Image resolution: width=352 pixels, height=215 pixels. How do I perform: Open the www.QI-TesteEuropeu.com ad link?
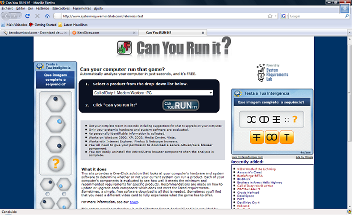tap(247, 157)
